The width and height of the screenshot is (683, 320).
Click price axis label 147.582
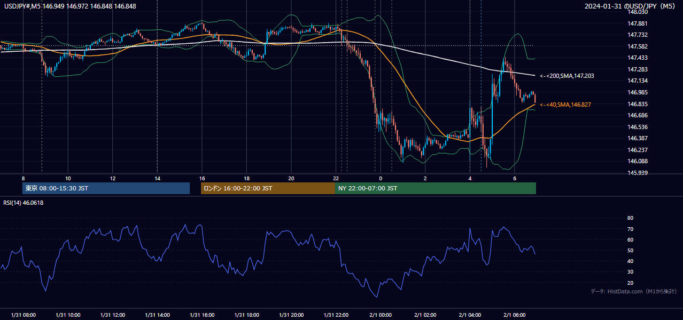click(x=638, y=46)
